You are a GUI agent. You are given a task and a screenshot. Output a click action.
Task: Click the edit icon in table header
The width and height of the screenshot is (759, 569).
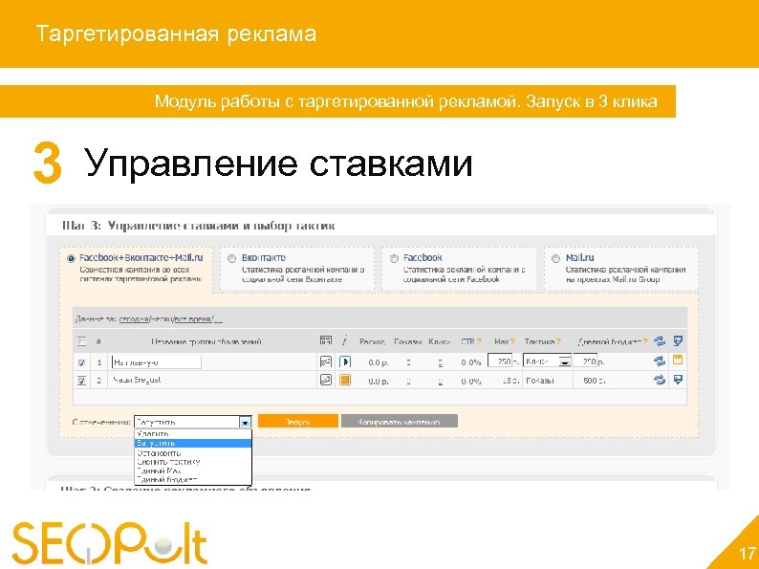pos(678,340)
